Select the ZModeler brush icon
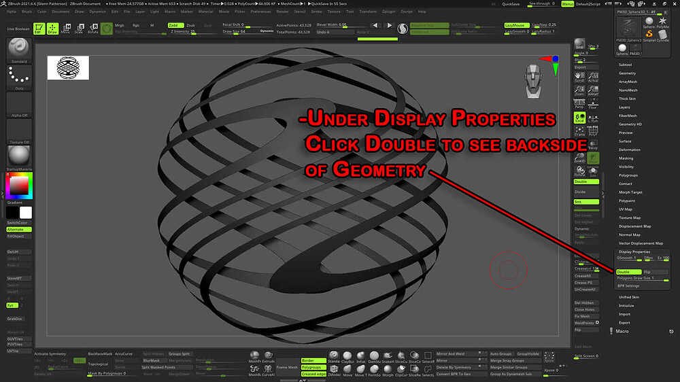 (x=334, y=370)
